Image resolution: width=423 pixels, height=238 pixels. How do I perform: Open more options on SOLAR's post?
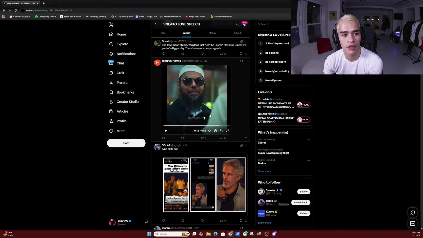pyautogui.click(x=246, y=145)
